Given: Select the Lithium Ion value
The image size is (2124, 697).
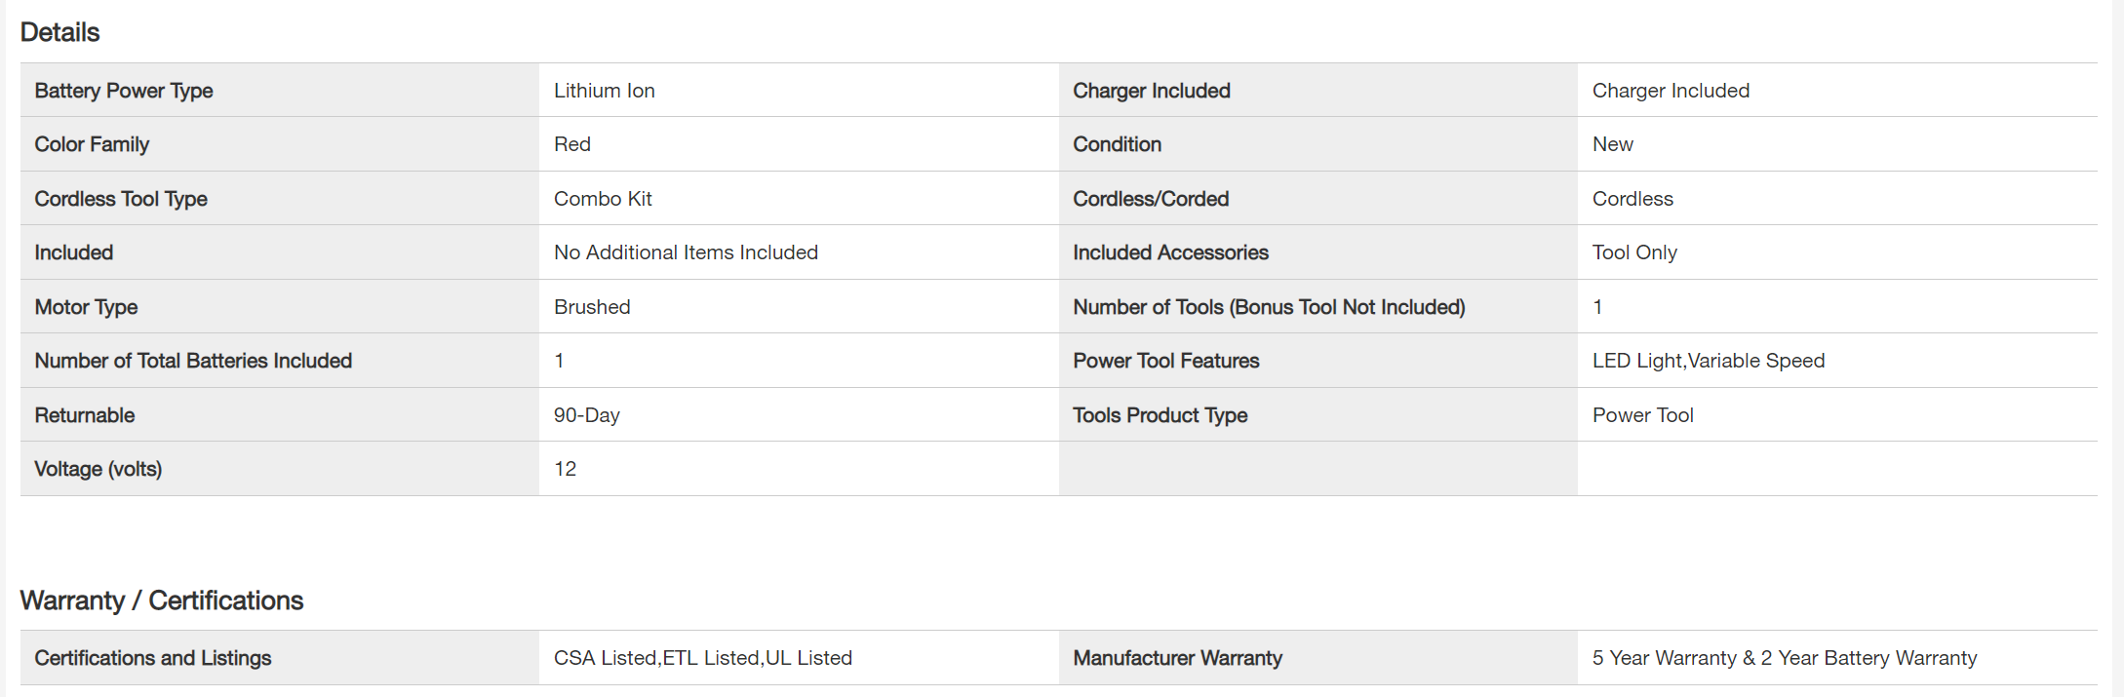Looking at the screenshot, I should [x=604, y=91].
